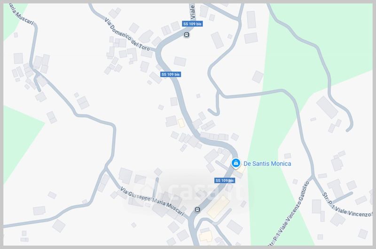This screenshot has height=249, width=376.
Task: Select the bus stop icon by Via Muscari
Action: (x=197, y=210)
